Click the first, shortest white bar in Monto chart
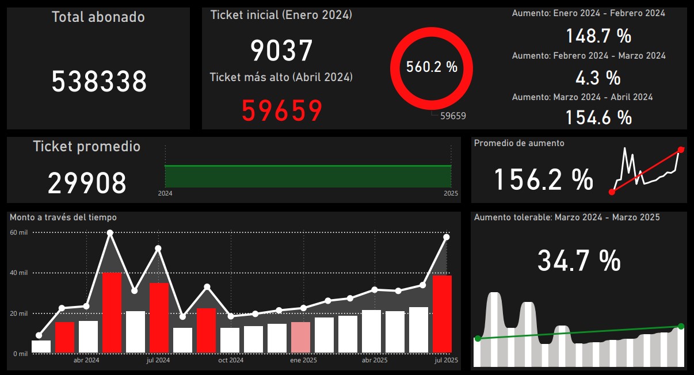 41,346
